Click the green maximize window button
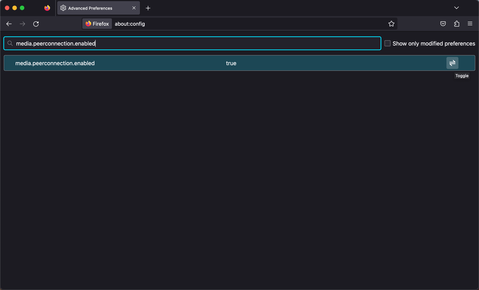Screen dimensions: 479x290 coord(22,8)
